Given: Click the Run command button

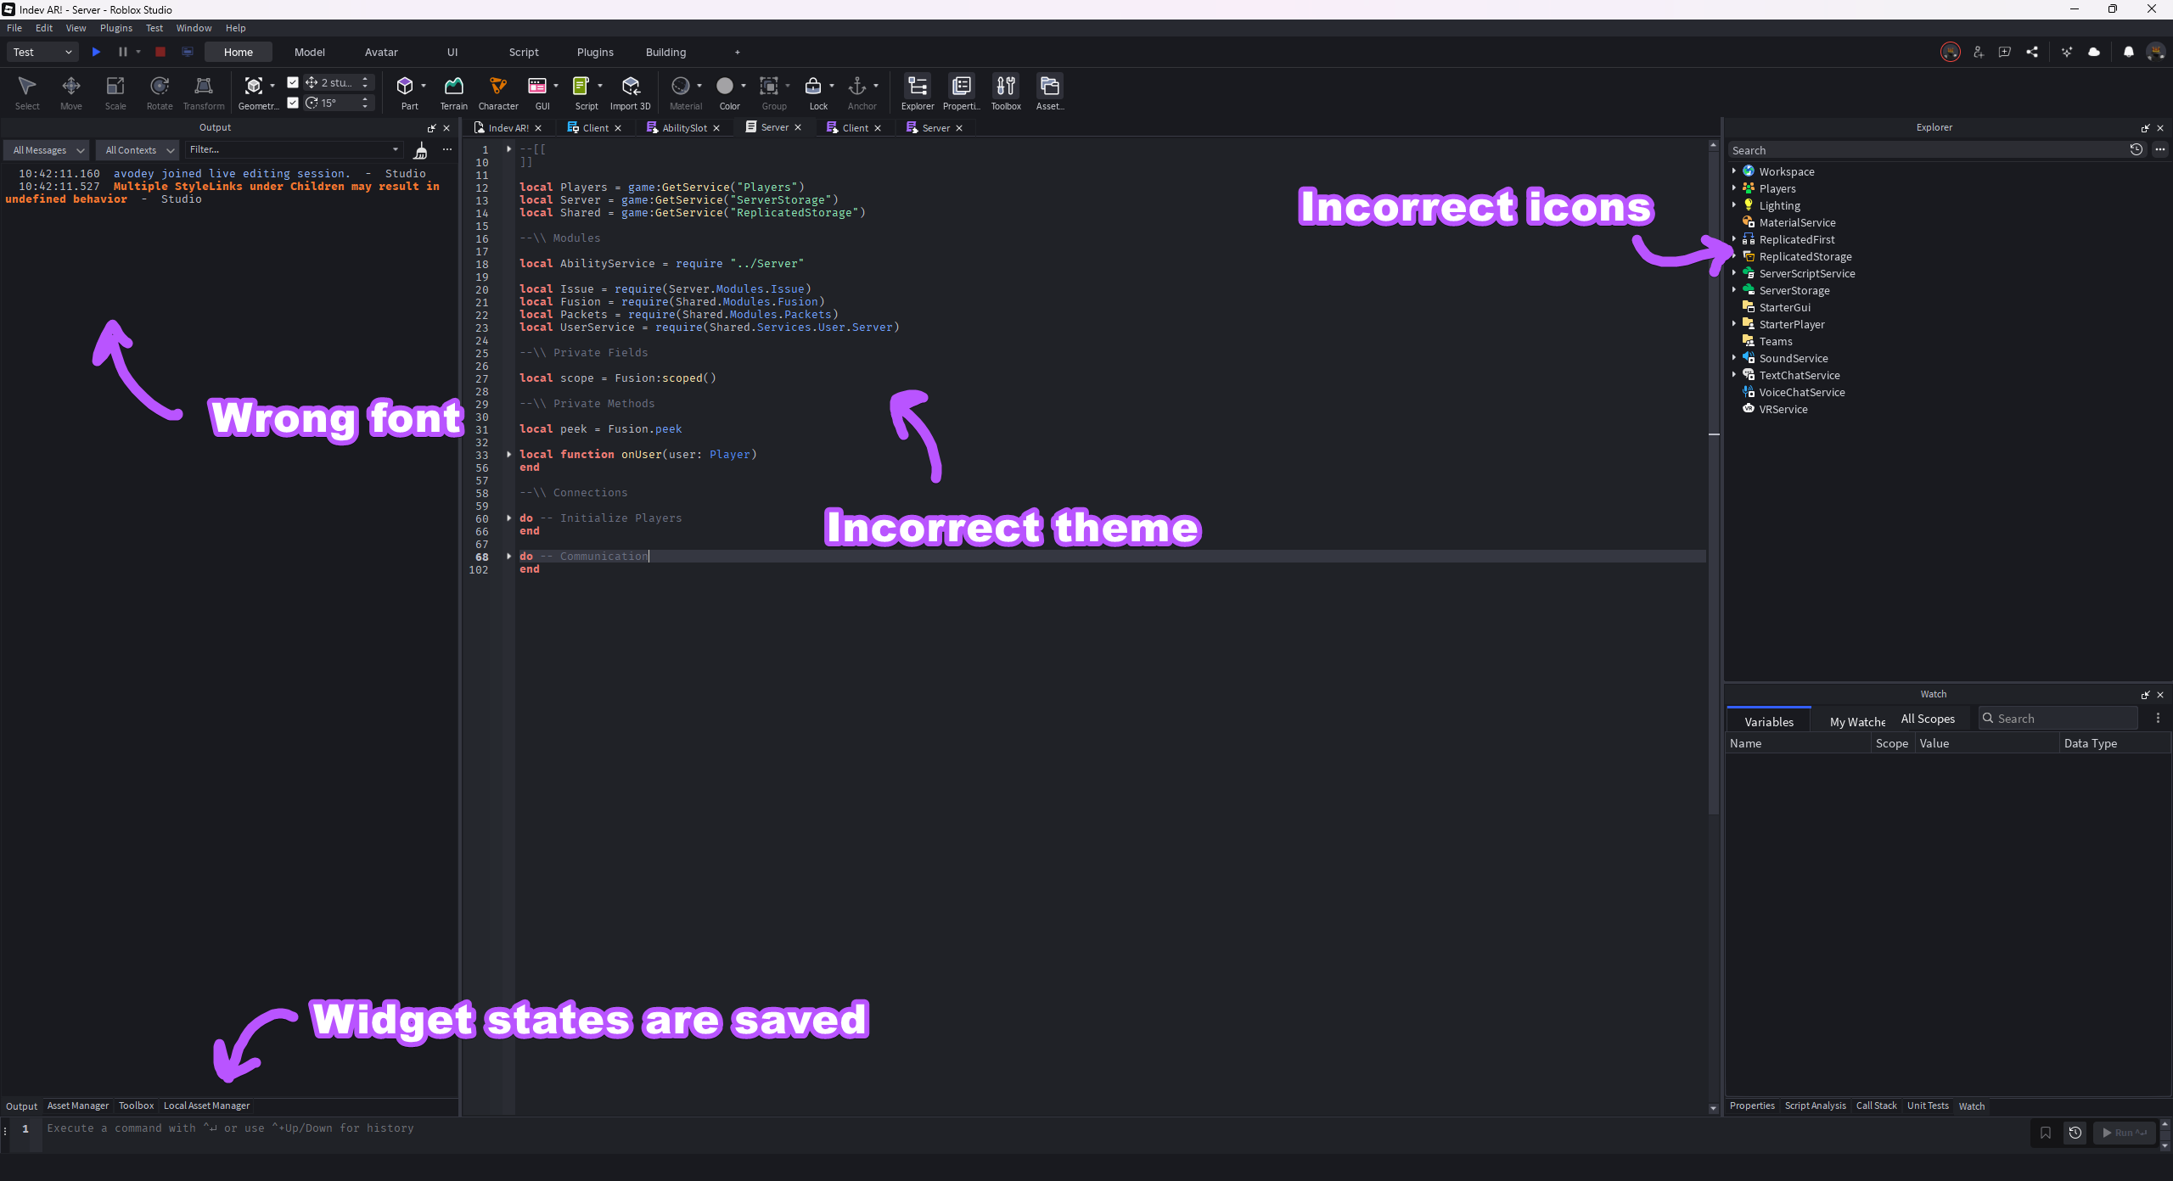Looking at the screenshot, I should (2124, 1133).
